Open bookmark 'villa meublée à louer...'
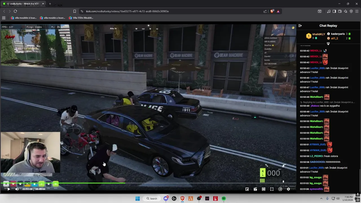 [24, 18]
